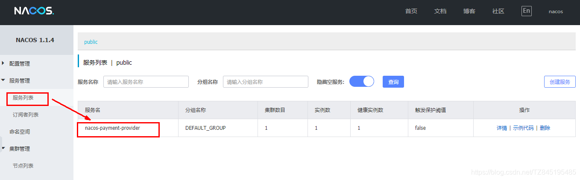This screenshot has width=580, height=180.
Task: Click the 操作 column header
Action: 524,110
